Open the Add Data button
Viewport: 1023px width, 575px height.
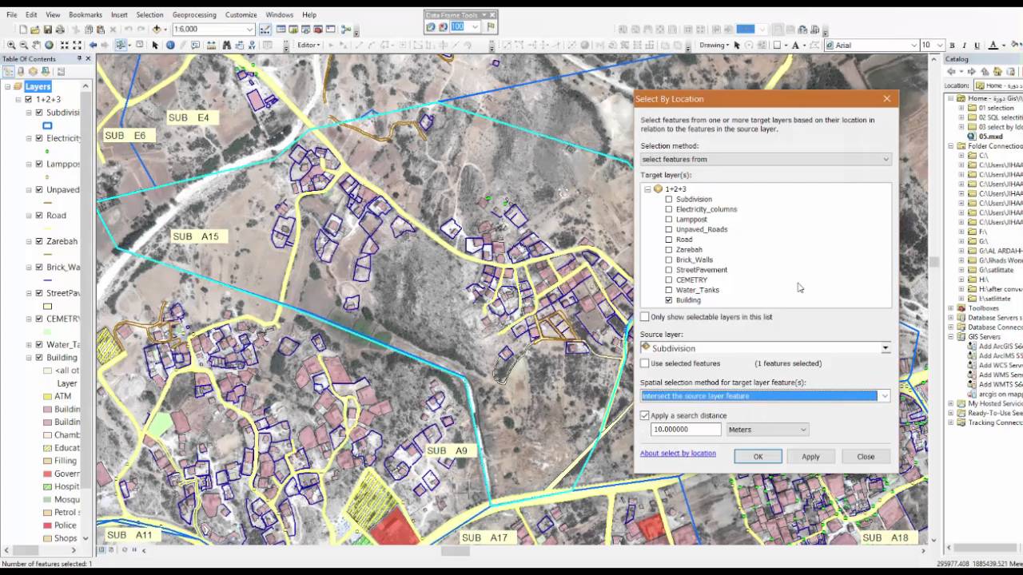point(157,30)
